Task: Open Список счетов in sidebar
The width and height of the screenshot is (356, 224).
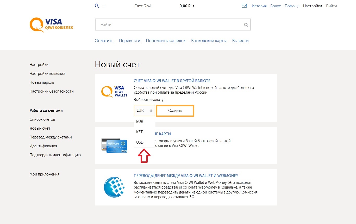Action: coord(42,119)
